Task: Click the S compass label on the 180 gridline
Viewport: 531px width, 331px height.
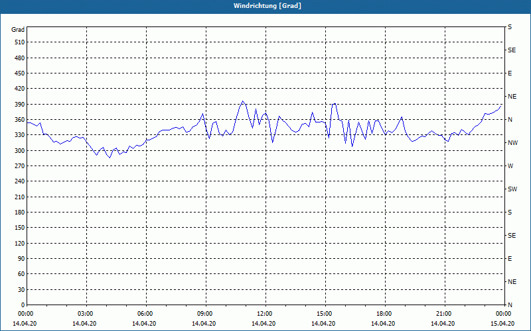Action: tap(510, 212)
